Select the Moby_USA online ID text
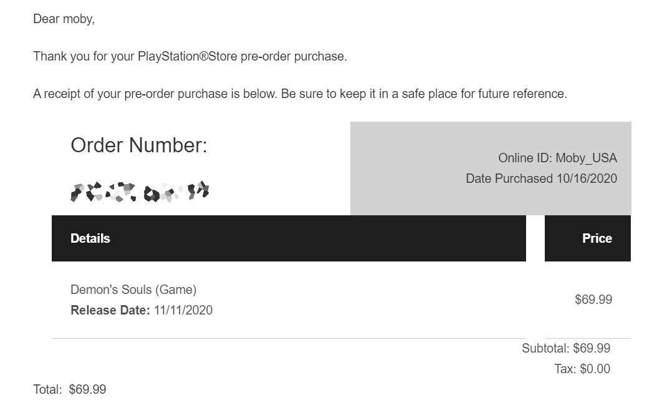 pos(586,159)
